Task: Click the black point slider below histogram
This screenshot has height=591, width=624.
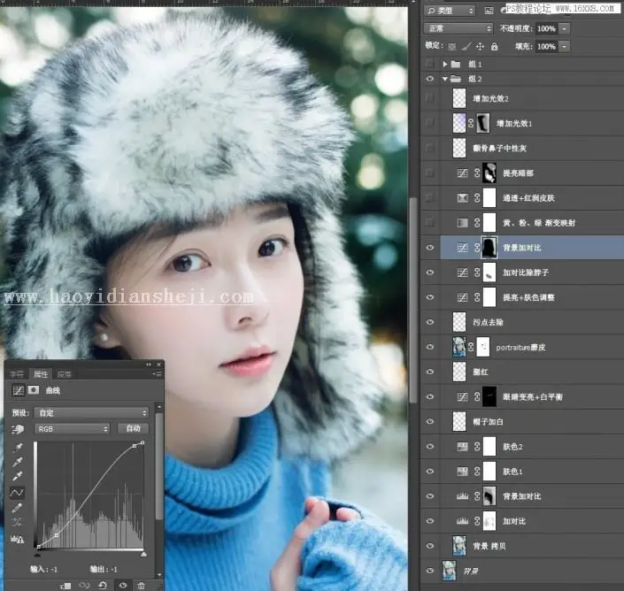Action: (38, 554)
